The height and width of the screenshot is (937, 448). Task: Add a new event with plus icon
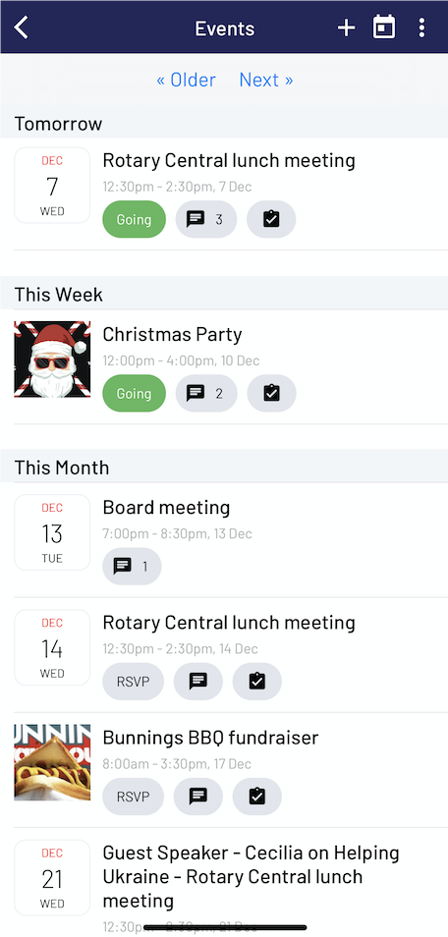pyautogui.click(x=347, y=28)
